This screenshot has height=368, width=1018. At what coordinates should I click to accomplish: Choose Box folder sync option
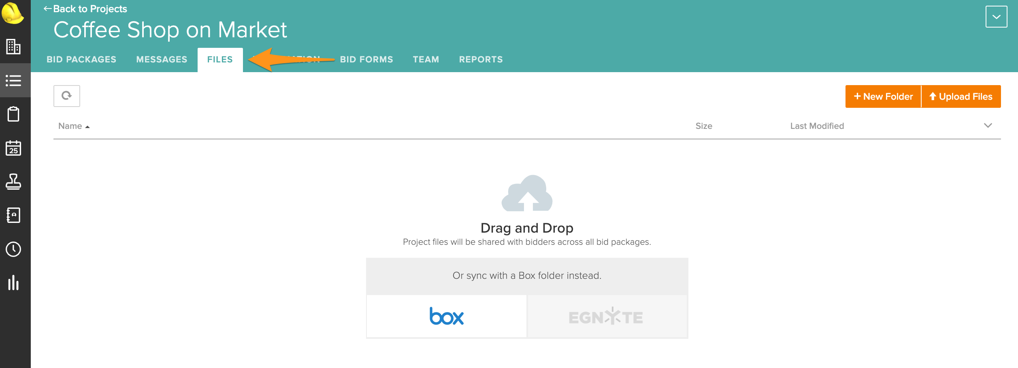(x=446, y=317)
